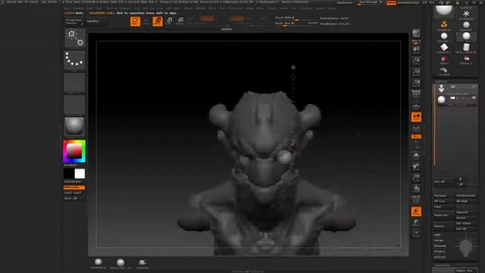Select the Rotate mode button in top toolbar
The width and height of the screenshot is (485, 273).
180,21
